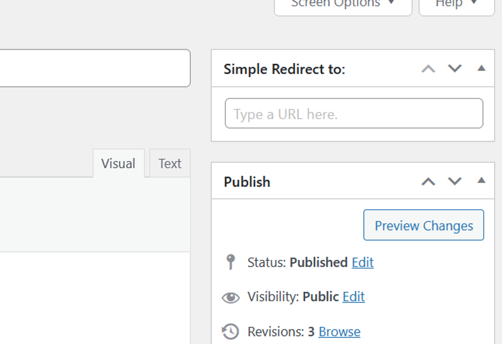Switch to the Visual editor tab
This screenshot has height=344, width=502.
click(x=118, y=163)
